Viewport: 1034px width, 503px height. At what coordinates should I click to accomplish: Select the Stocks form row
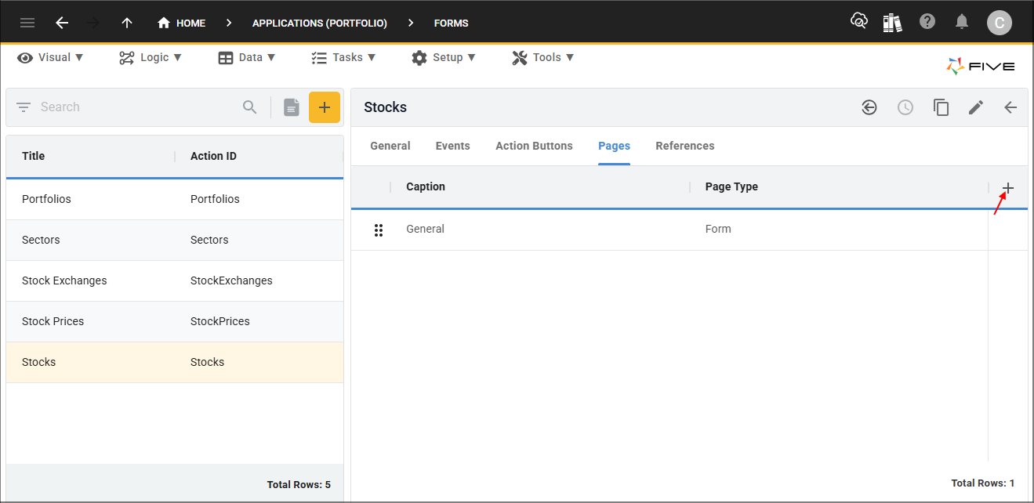[175, 362]
